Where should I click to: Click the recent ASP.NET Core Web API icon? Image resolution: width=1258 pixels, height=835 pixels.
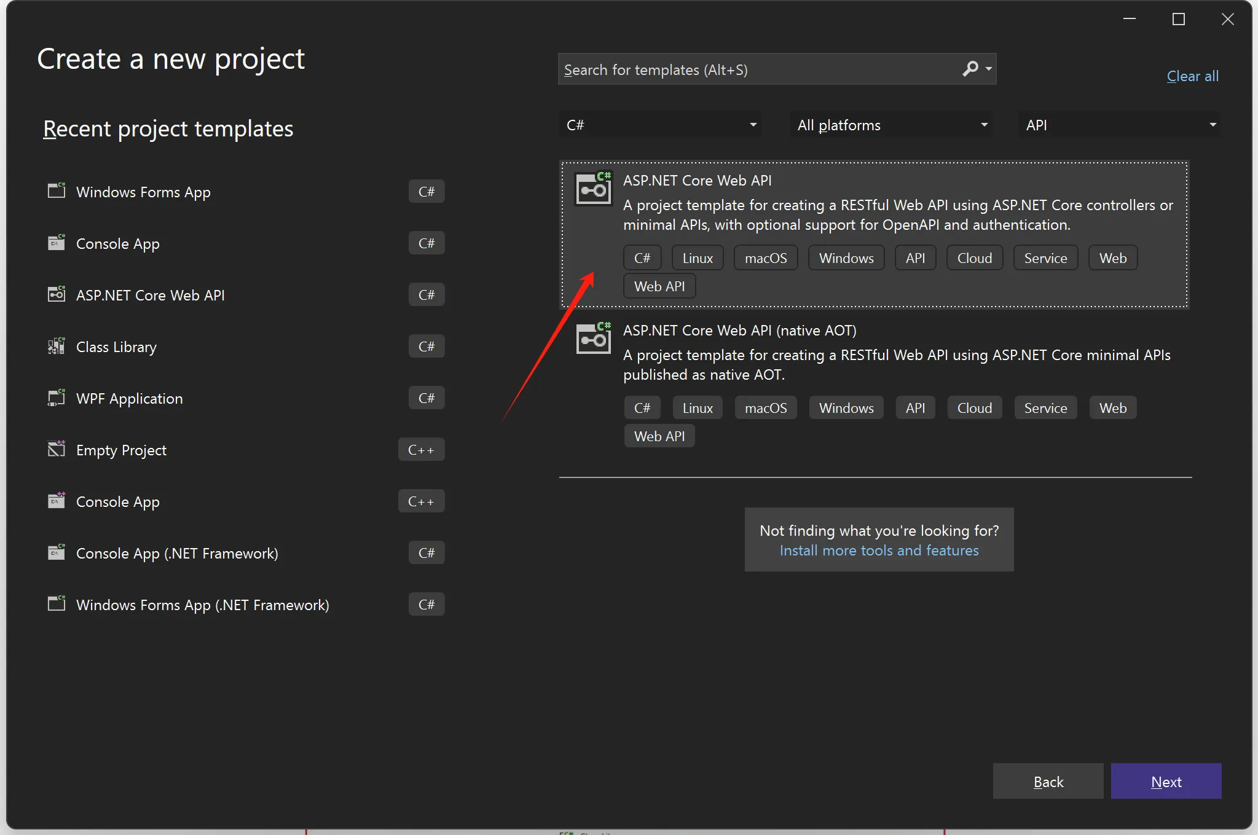57,294
